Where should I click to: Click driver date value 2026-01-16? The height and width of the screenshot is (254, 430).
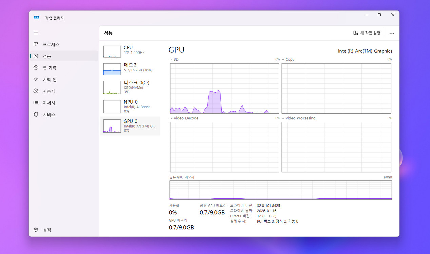[x=267, y=211]
